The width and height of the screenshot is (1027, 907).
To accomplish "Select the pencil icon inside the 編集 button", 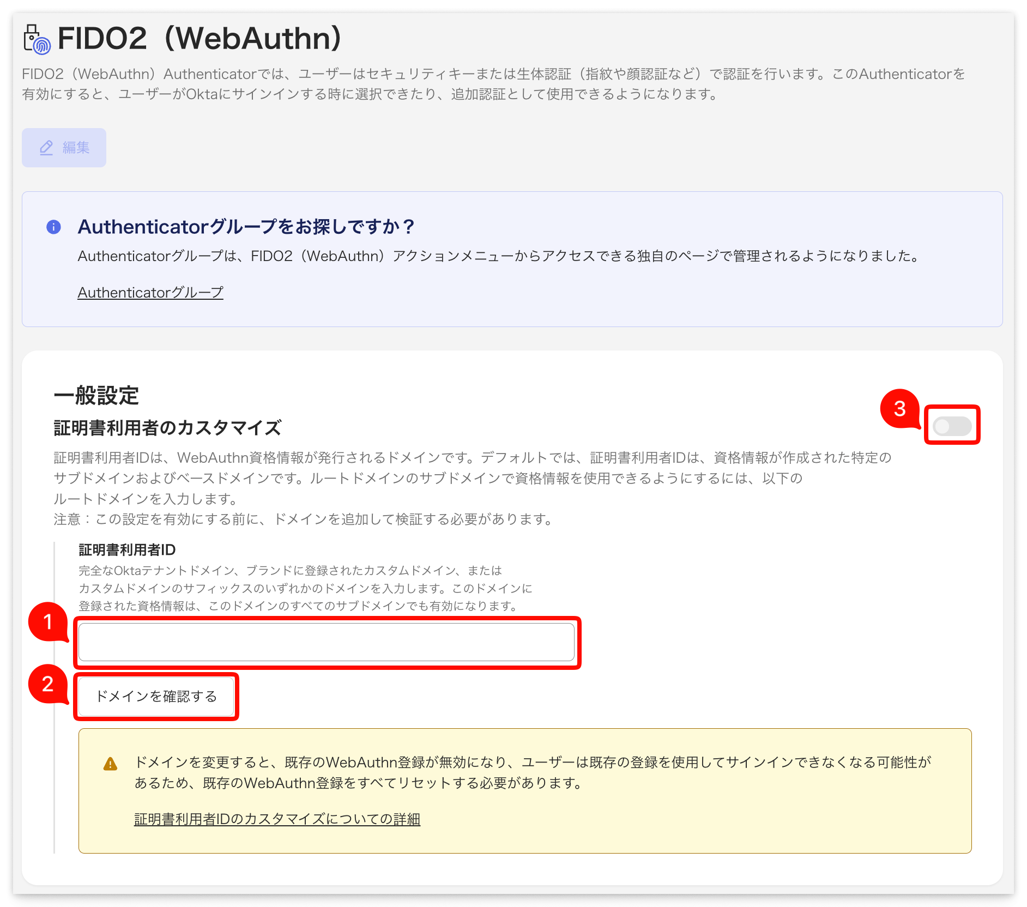I will click(x=46, y=147).
